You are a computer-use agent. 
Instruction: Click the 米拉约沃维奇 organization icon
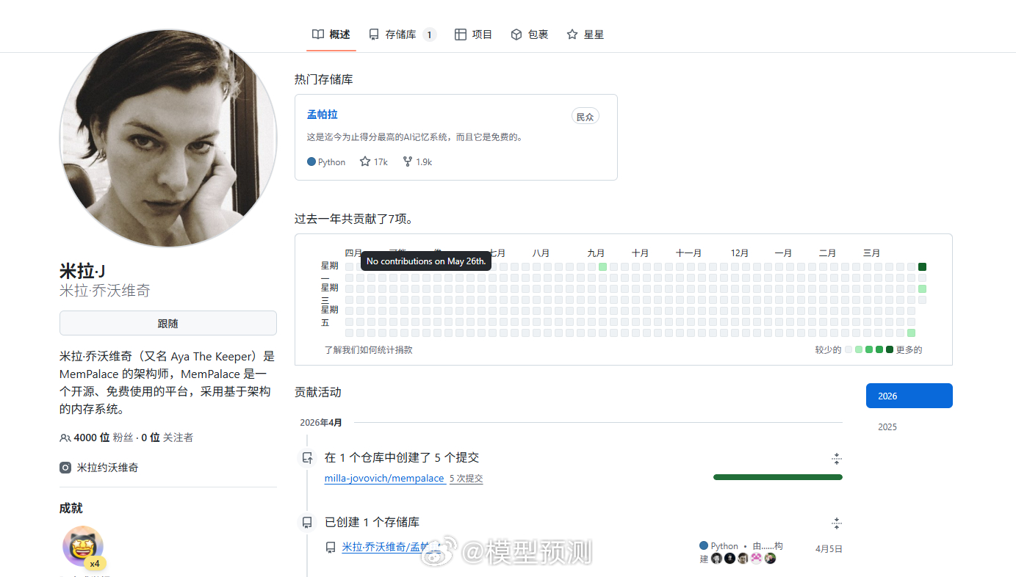point(65,467)
